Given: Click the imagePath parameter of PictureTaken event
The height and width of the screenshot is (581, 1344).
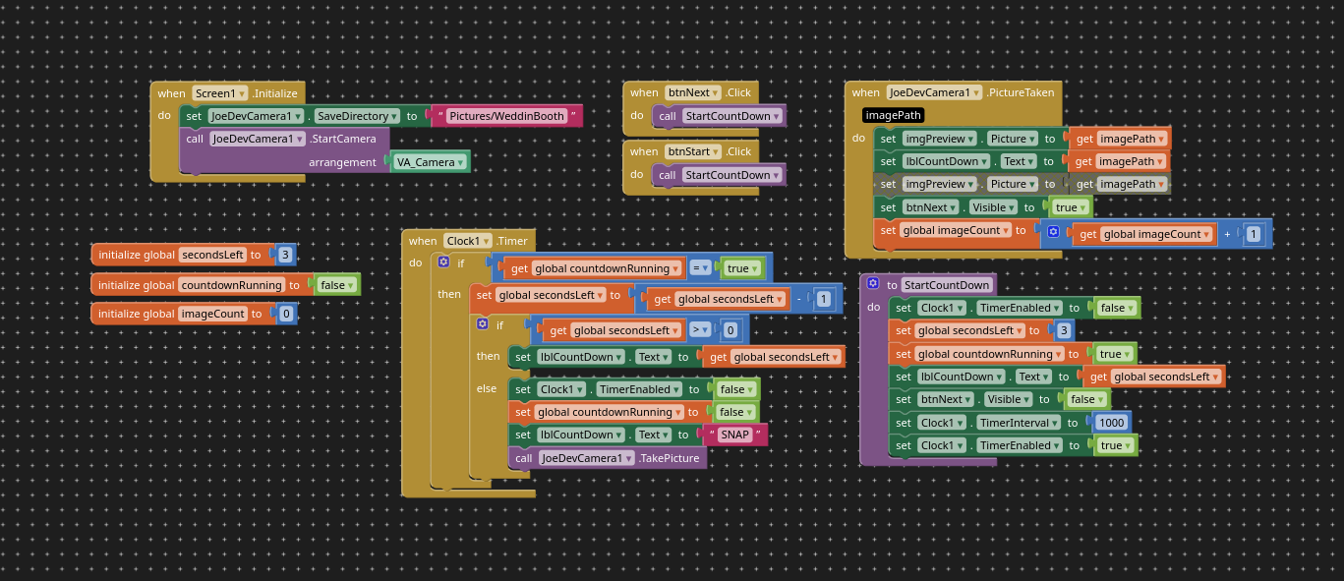Looking at the screenshot, I should (x=893, y=115).
